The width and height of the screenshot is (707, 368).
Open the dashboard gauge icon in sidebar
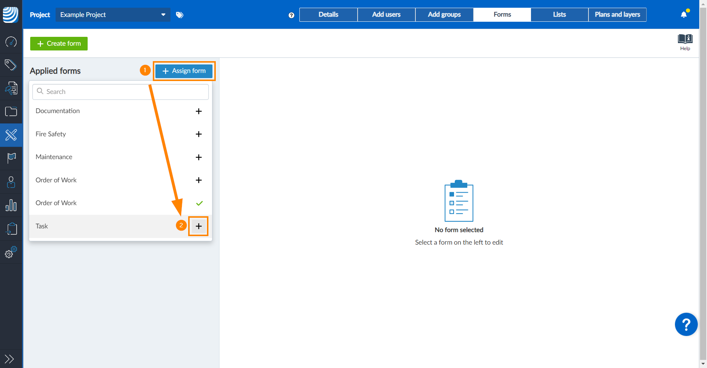pyautogui.click(x=11, y=42)
